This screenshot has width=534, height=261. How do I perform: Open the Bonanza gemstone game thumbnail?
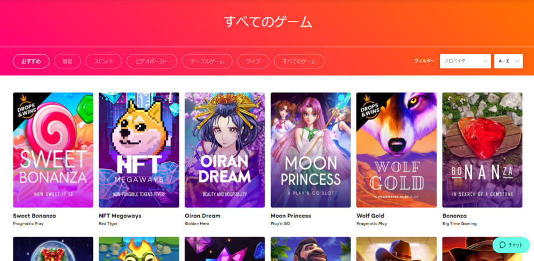[x=482, y=150]
